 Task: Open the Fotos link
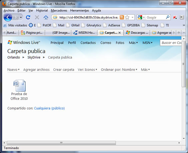(120, 43)
